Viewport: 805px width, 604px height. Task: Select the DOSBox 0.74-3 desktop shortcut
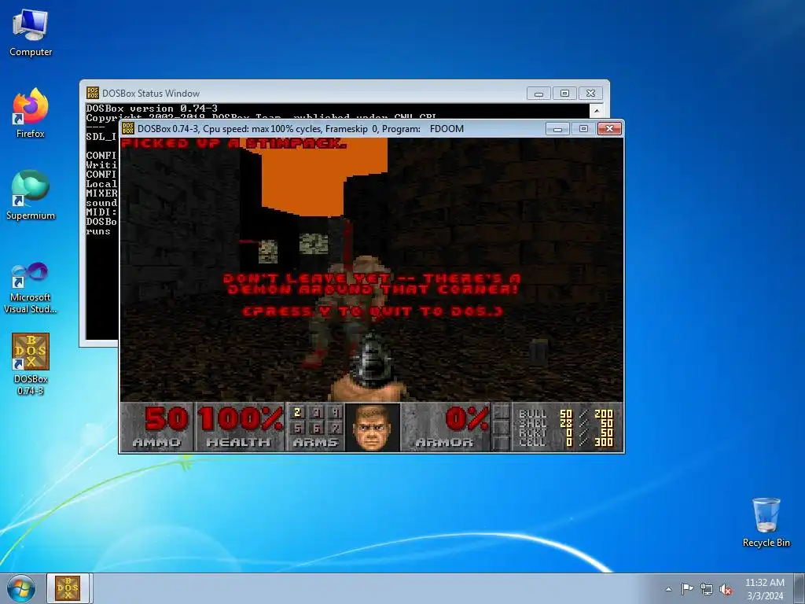point(31,364)
